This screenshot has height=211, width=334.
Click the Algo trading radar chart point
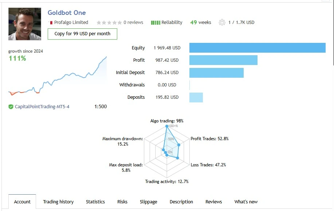[x=167, y=126]
